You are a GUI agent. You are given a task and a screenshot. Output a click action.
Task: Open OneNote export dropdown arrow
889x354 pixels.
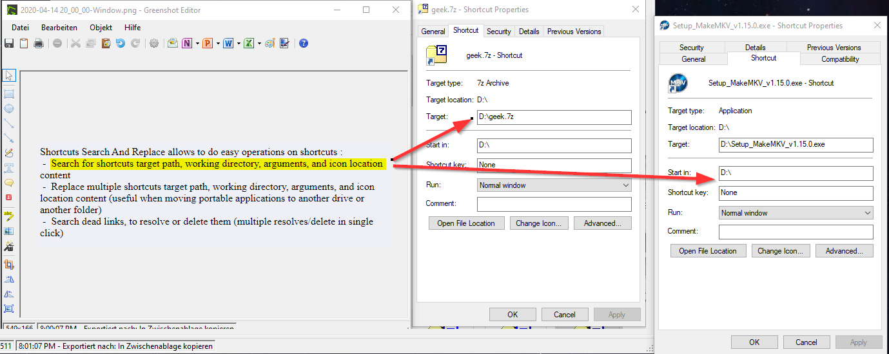click(197, 43)
